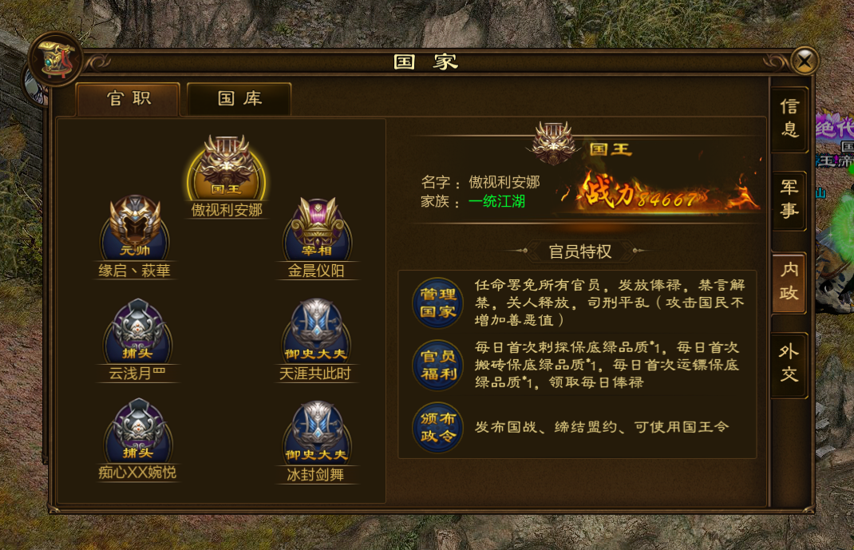Select the 宰相 prime minister crown icon
Viewport: 854px width, 550px height.
click(318, 229)
